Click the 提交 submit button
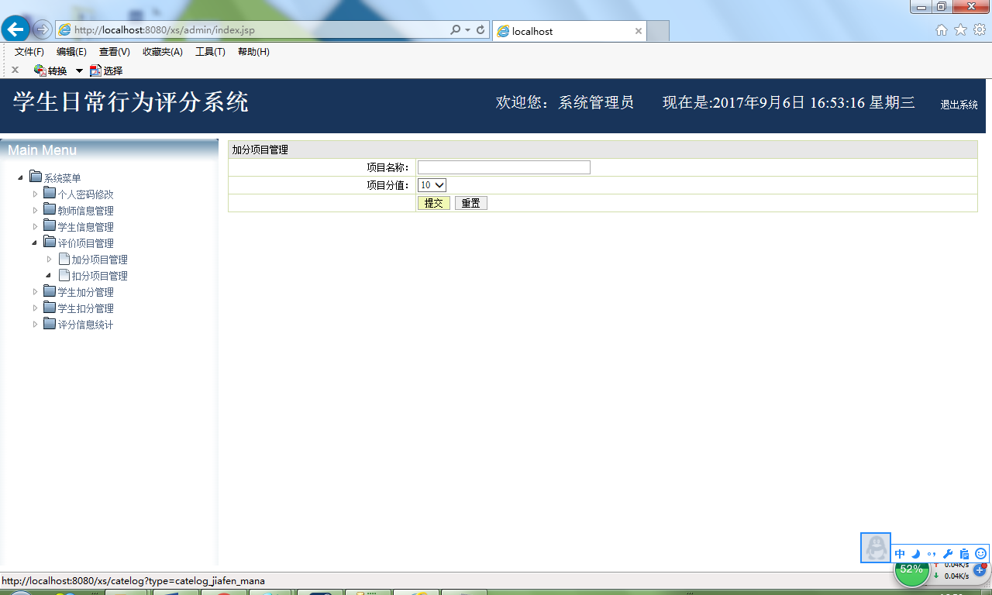 click(433, 203)
